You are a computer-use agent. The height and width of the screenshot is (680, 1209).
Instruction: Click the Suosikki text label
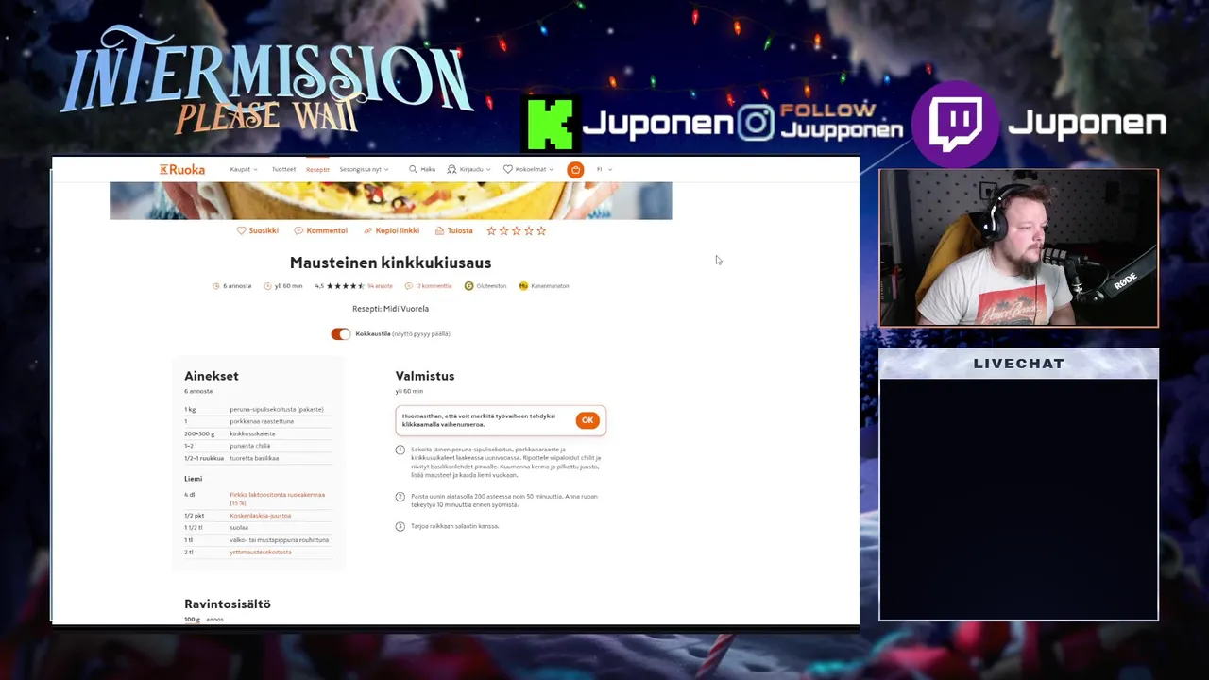coord(264,230)
